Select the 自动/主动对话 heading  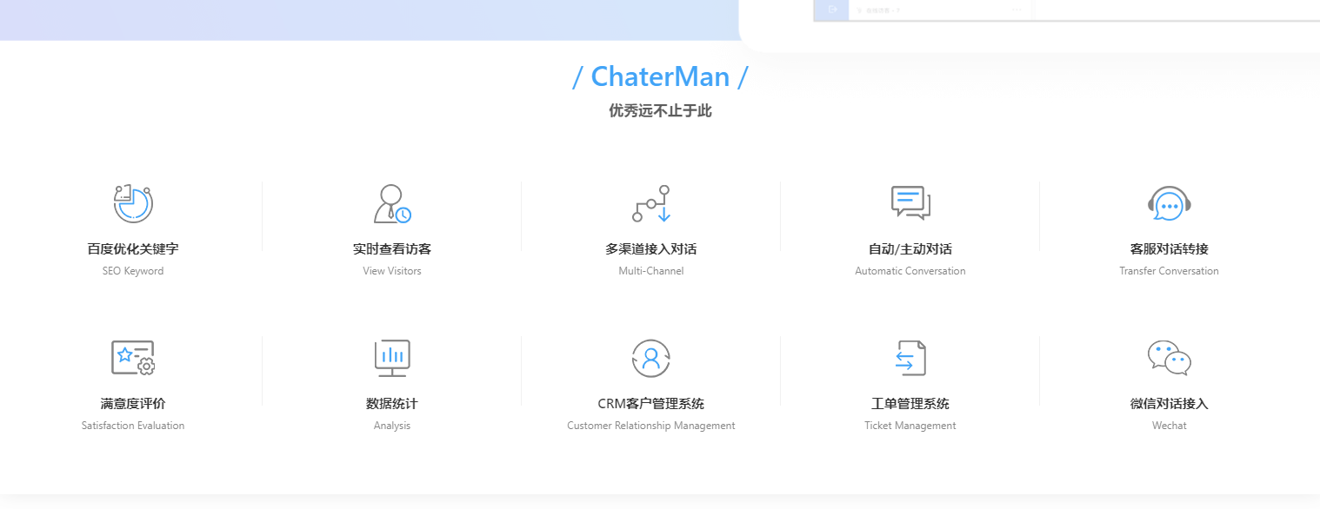click(910, 249)
